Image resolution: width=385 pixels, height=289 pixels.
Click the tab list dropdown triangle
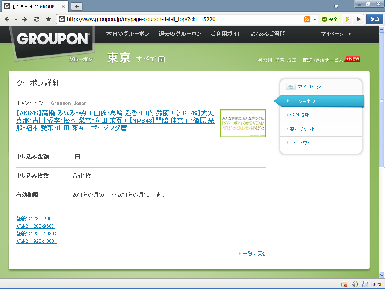[x=336, y=6]
